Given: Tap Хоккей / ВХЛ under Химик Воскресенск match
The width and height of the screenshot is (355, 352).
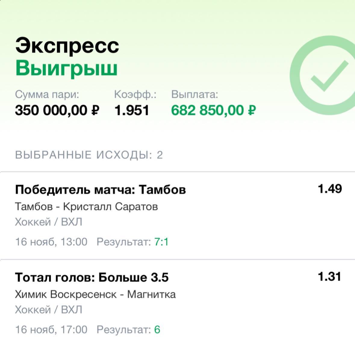Looking at the screenshot, I should point(48,310).
